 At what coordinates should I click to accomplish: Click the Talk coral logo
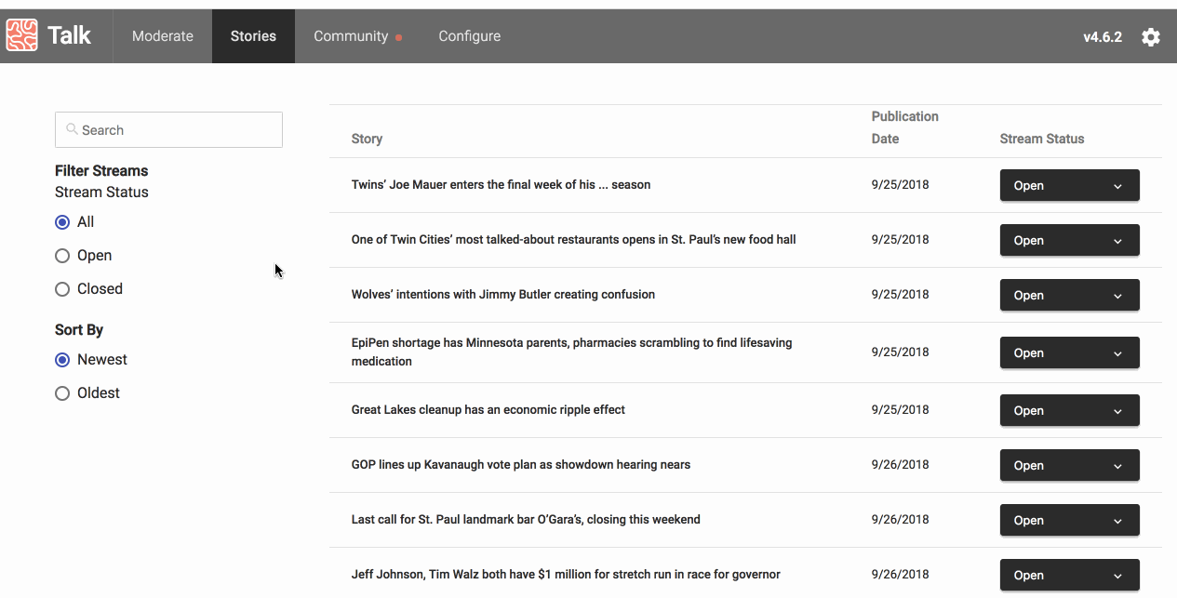[21, 35]
